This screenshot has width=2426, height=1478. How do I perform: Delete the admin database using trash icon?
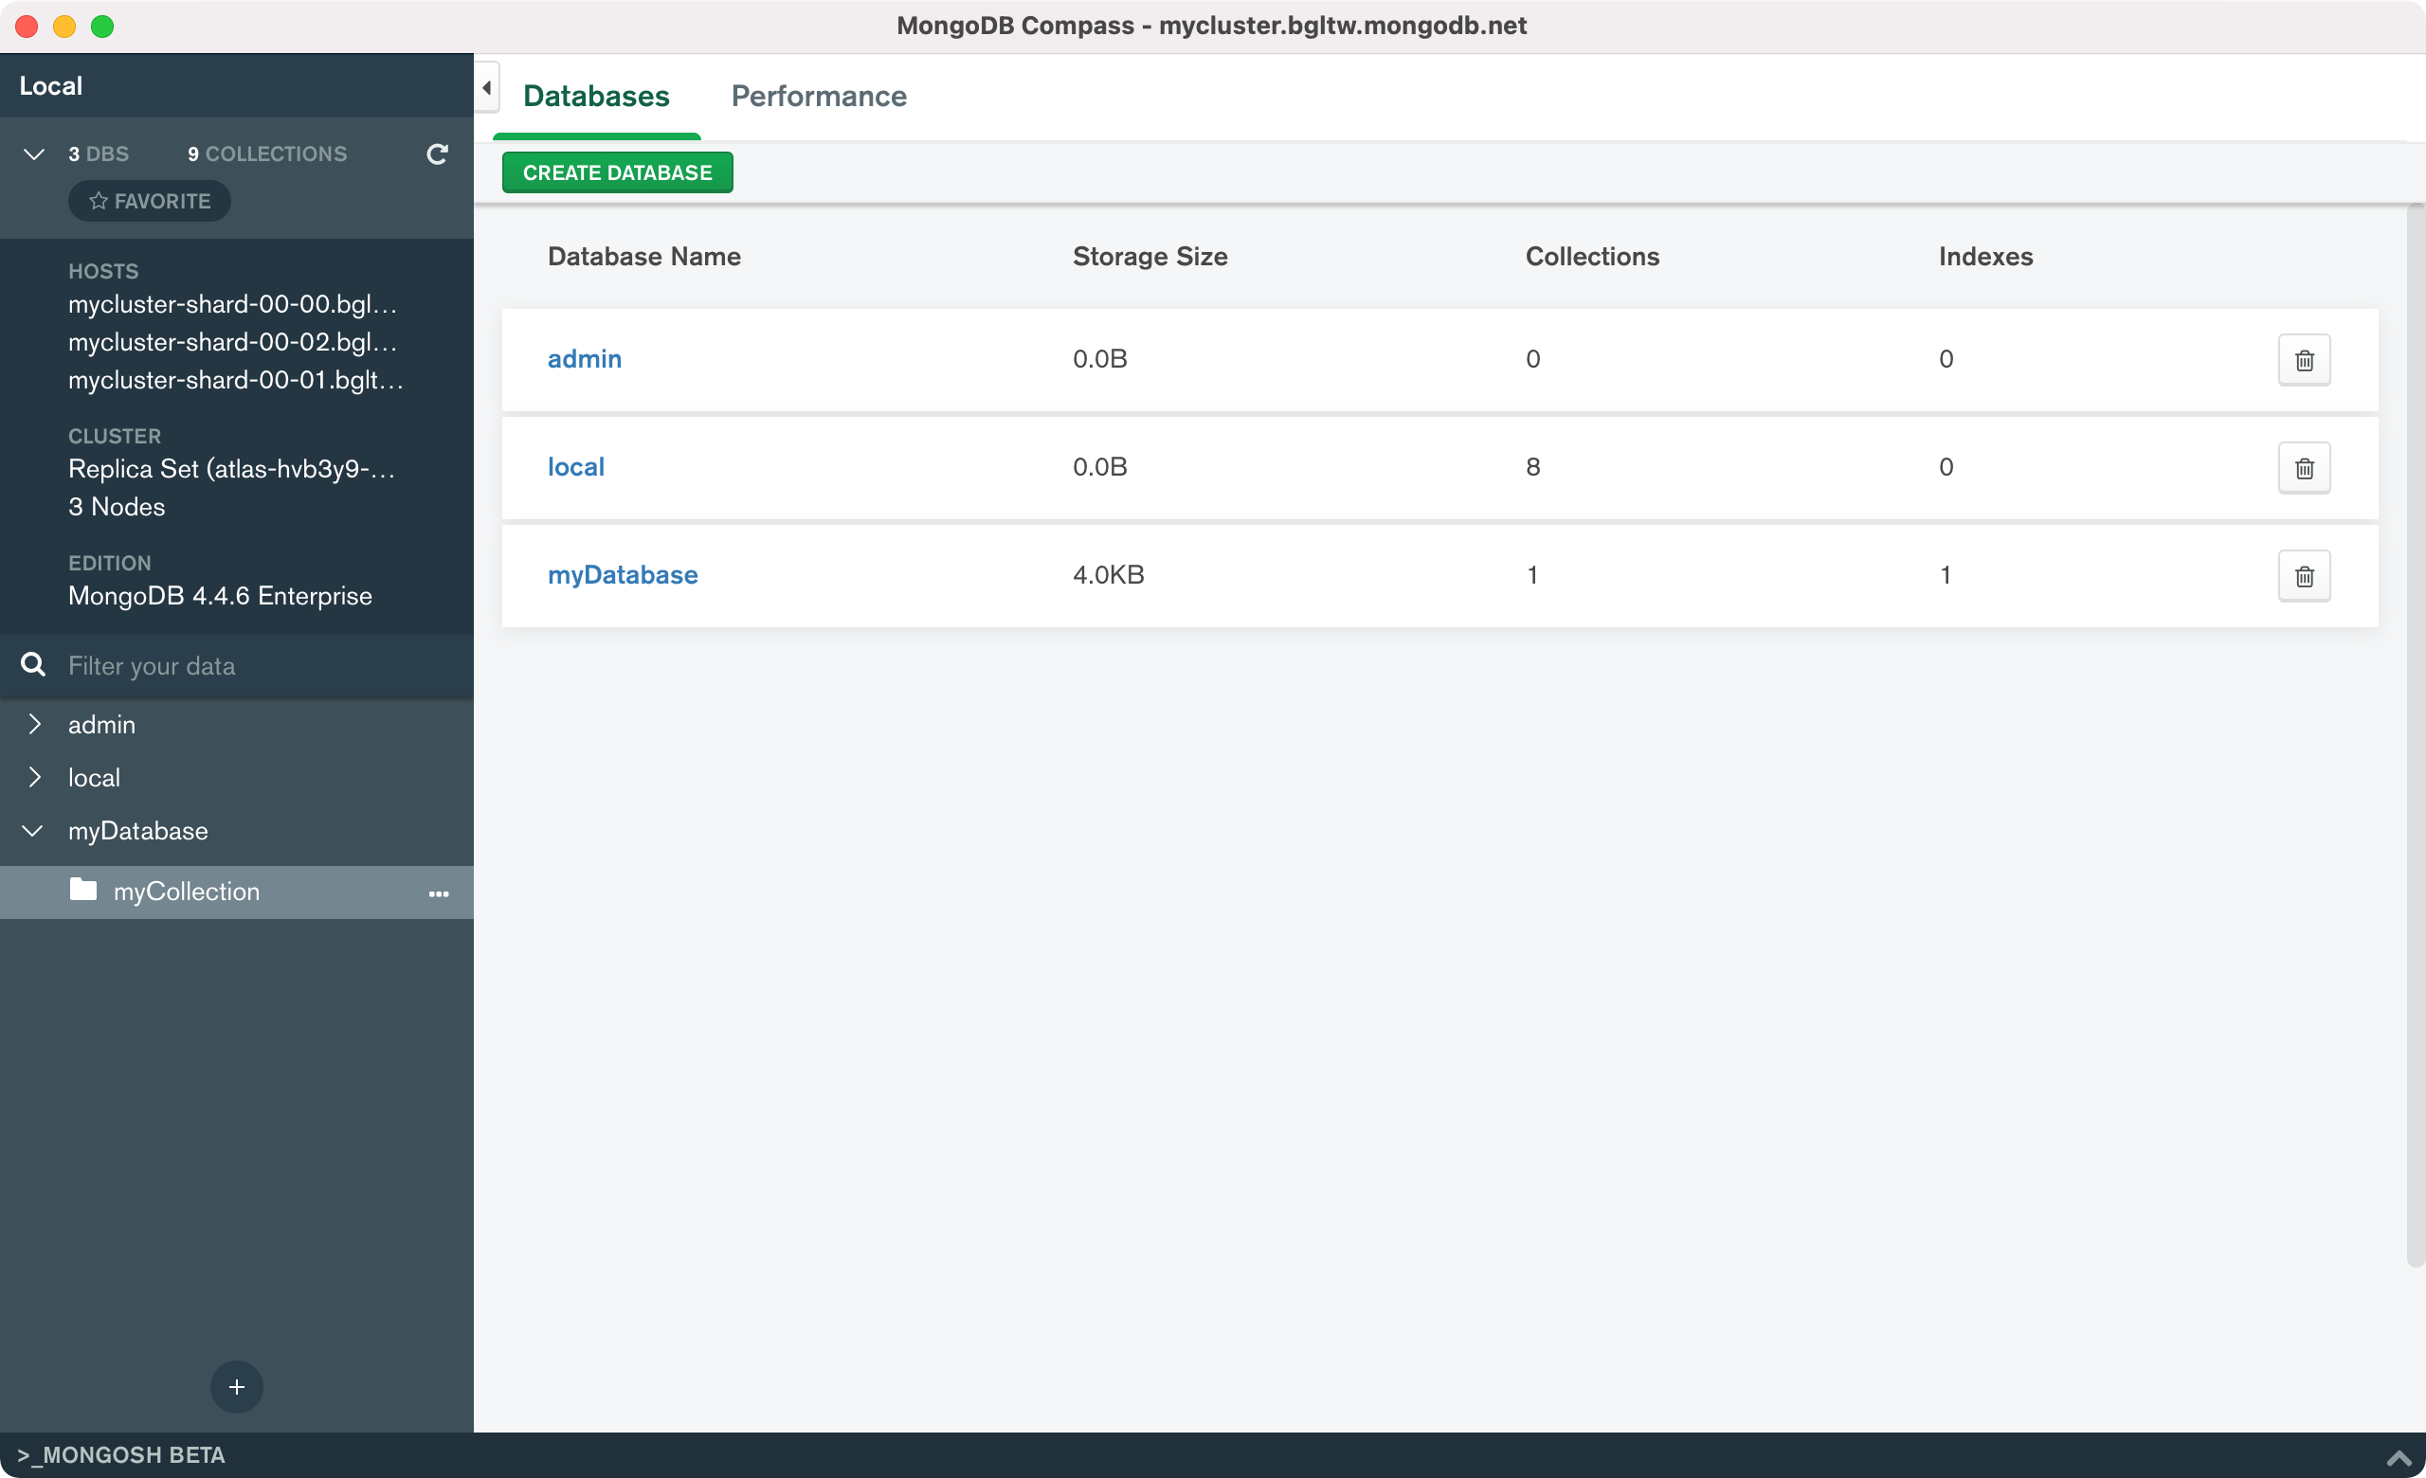coord(2304,360)
